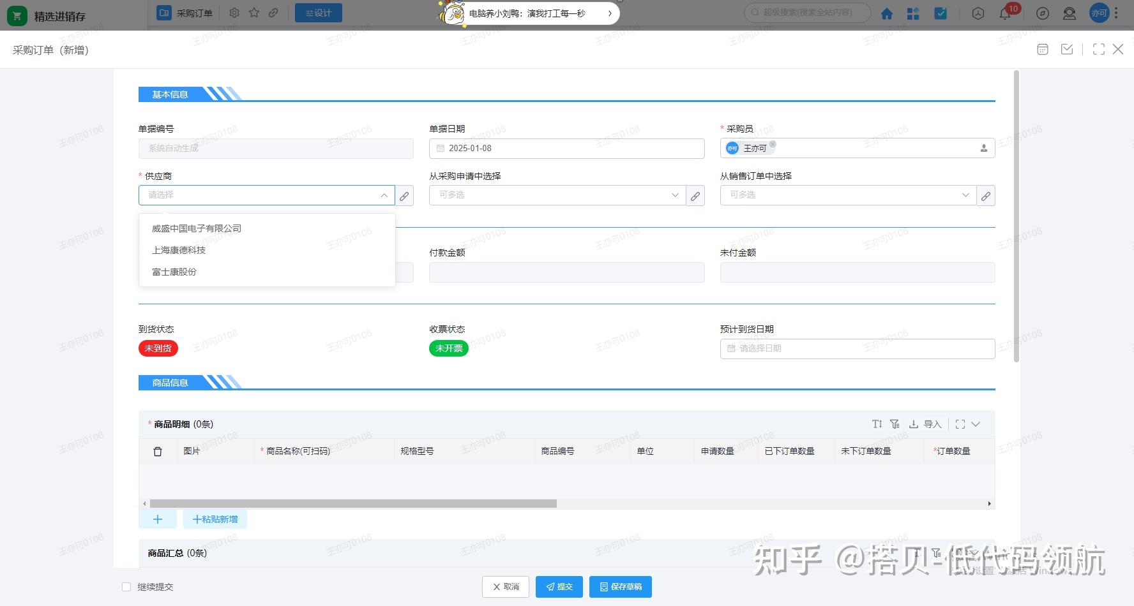Viewport: 1134px width, 606px height.
Task: Open the filter icon in 商品明细 toolbar
Action: click(x=895, y=424)
